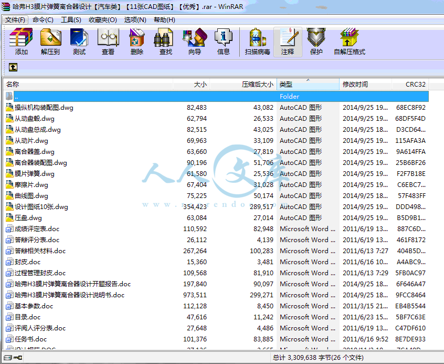Screen dimensions: 444x364
Task: Click 自解压格式 SFX icon
Action: click(x=350, y=41)
